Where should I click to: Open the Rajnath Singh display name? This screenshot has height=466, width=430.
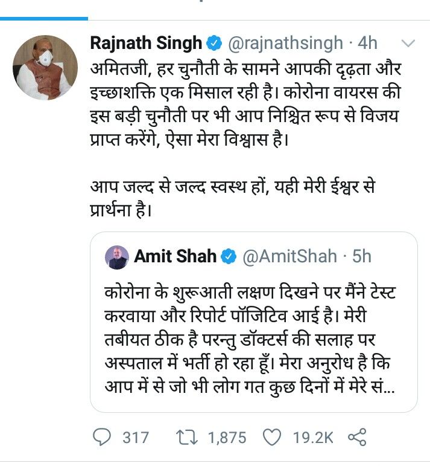pos(145,43)
